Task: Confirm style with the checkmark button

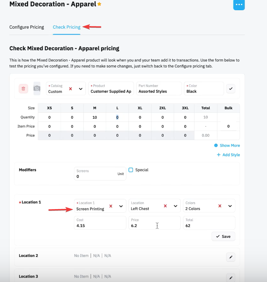Action: pos(231,88)
